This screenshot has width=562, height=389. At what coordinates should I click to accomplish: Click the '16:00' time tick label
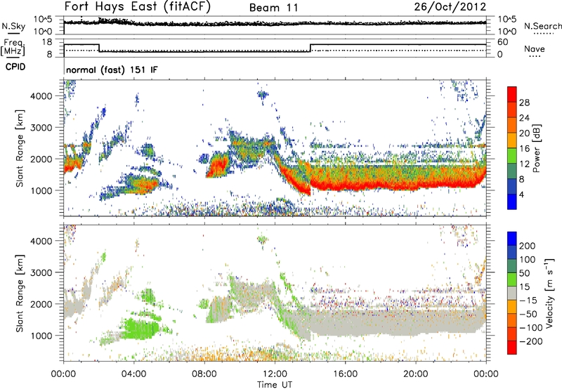345,374
